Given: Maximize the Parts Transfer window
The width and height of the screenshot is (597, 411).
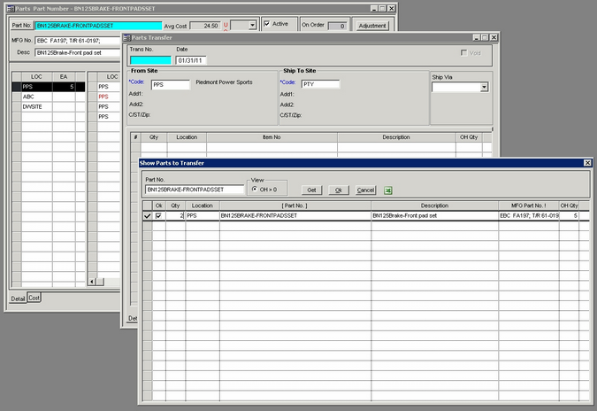Looking at the screenshot, I should point(484,37).
